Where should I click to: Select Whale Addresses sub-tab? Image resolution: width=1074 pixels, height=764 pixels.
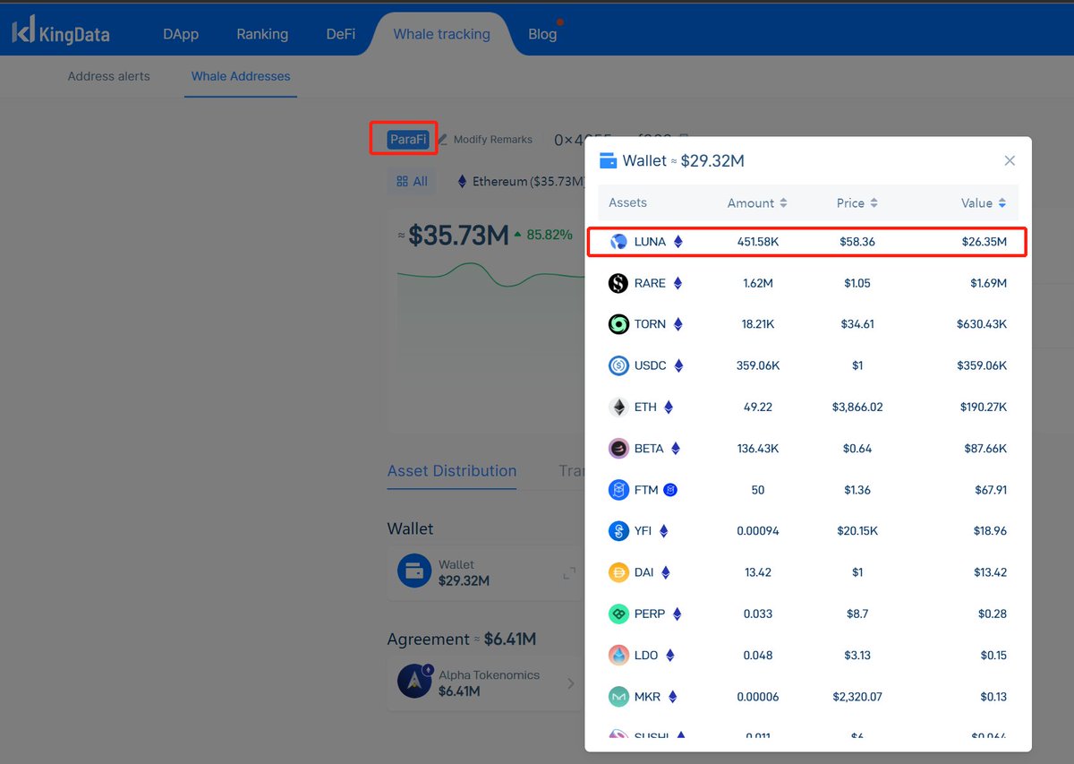click(x=241, y=76)
